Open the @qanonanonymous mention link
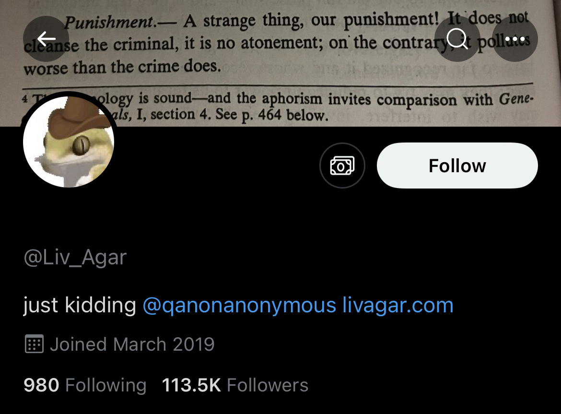The height and width of the screenshot is (414, 561). click(239, 306)
